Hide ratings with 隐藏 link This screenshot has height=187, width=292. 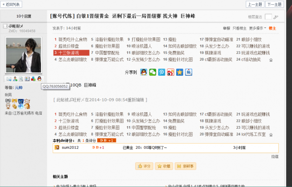point(275,157)
